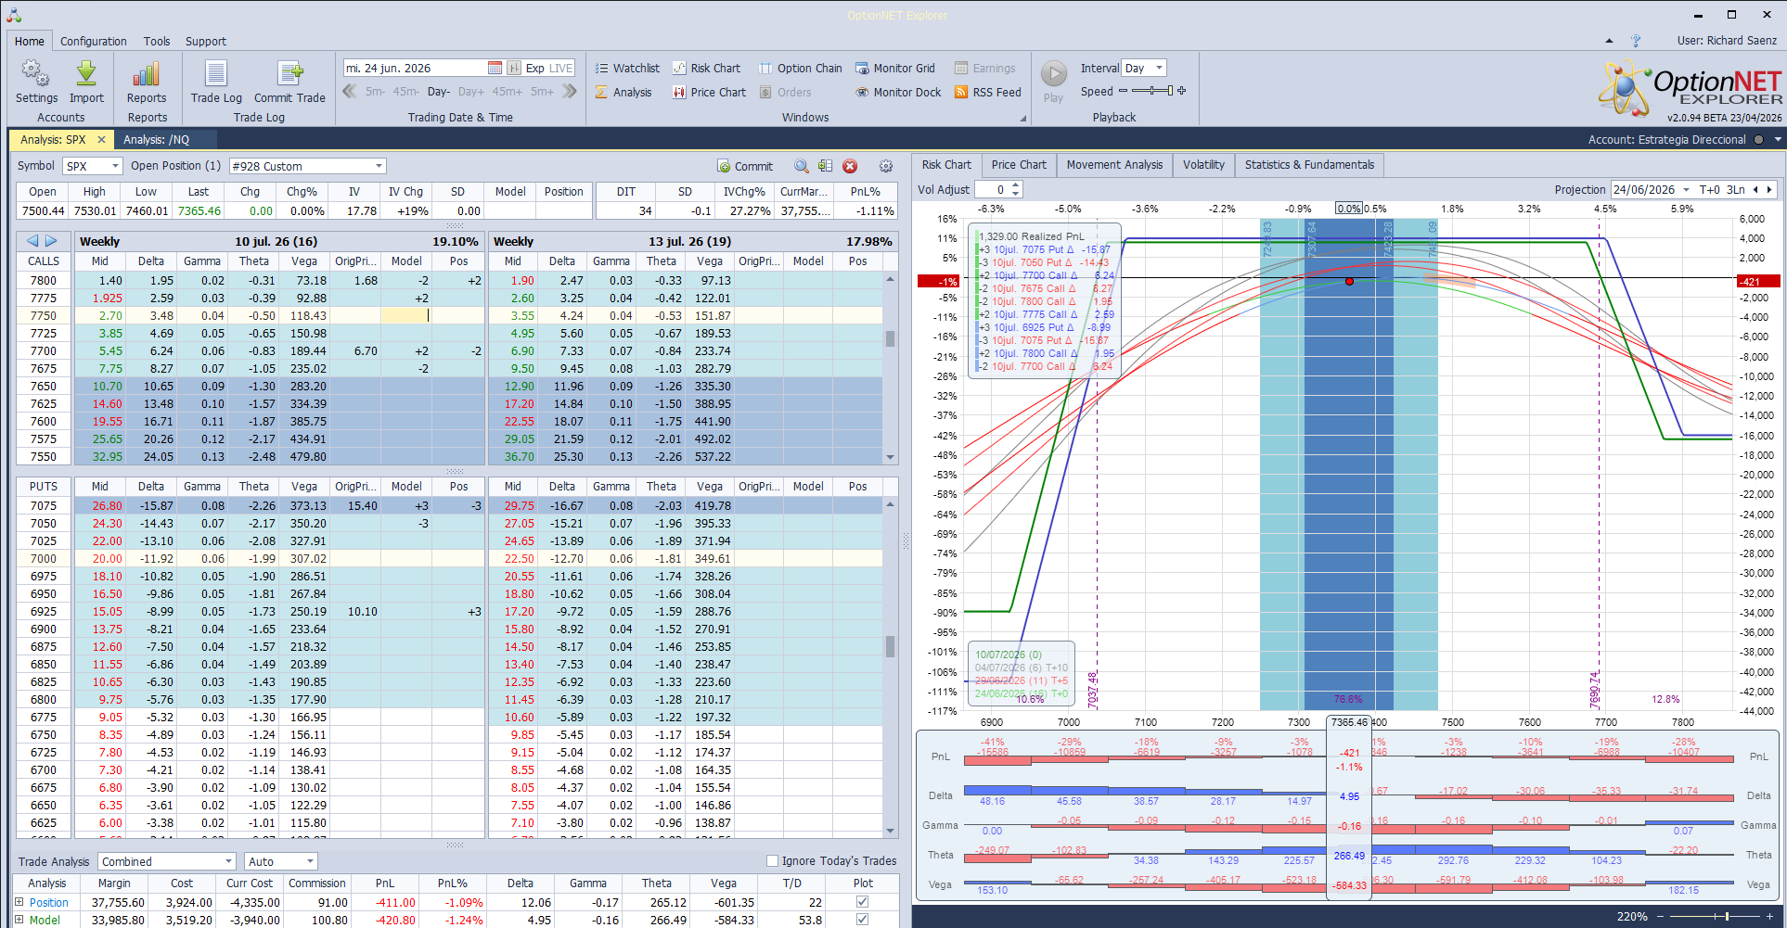Adjust the playback Speed slider
The height and width of the screenshot is (928, 1787).
[1151, 90]
